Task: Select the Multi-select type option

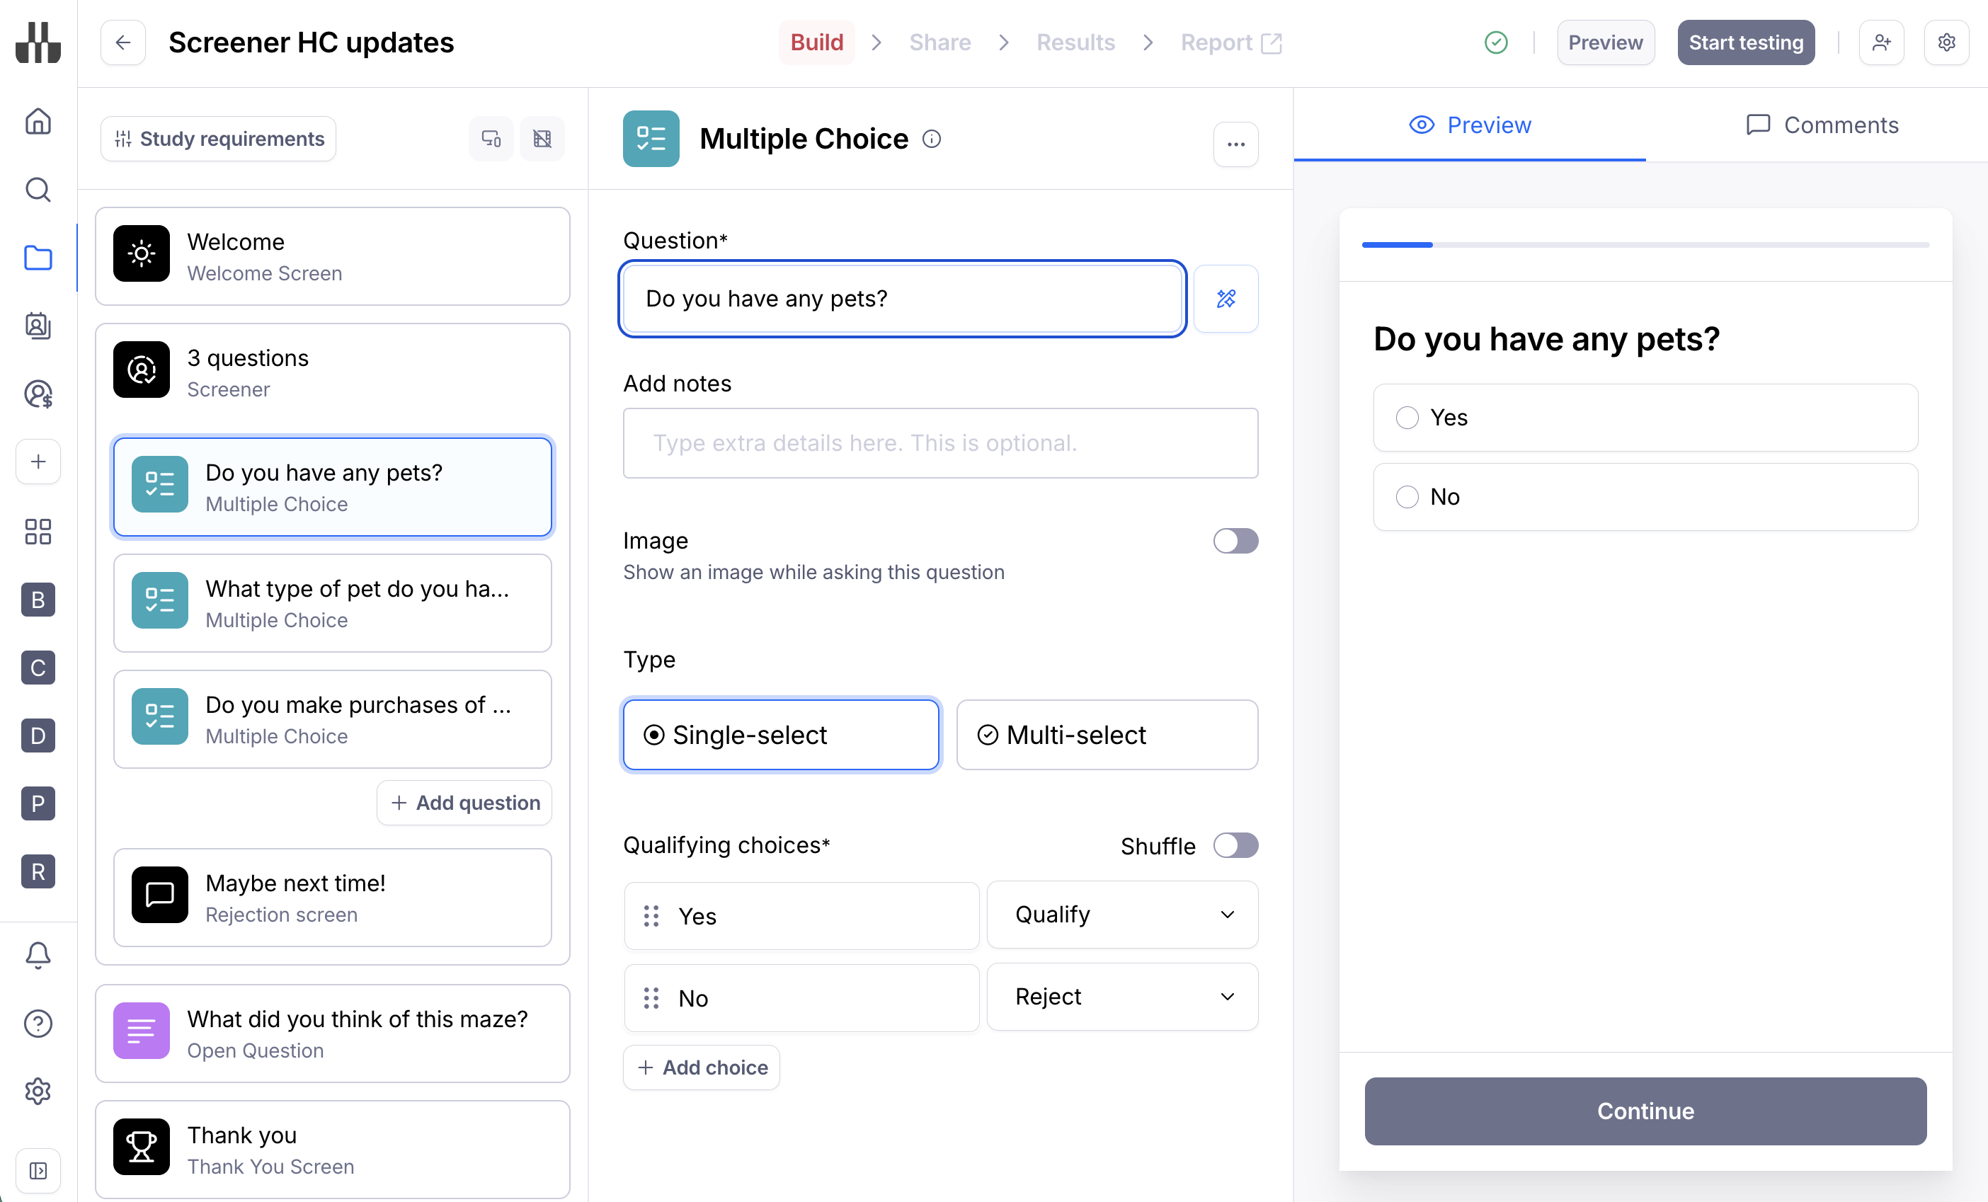Action: click(1106, 734)
